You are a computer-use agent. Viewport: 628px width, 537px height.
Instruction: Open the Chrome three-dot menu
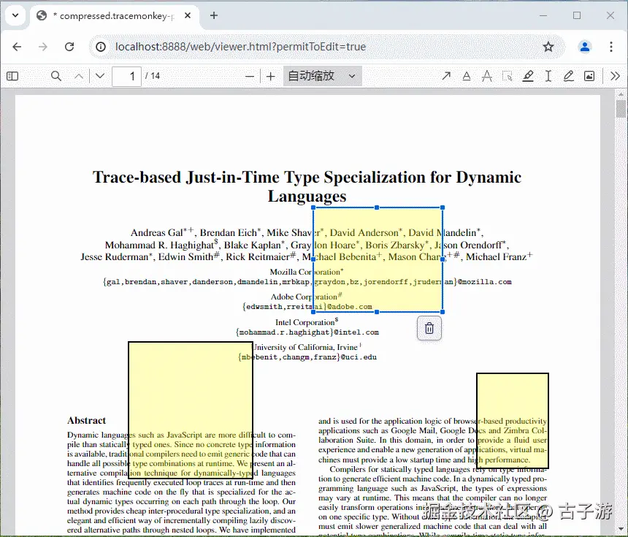(x=611, y=47)
